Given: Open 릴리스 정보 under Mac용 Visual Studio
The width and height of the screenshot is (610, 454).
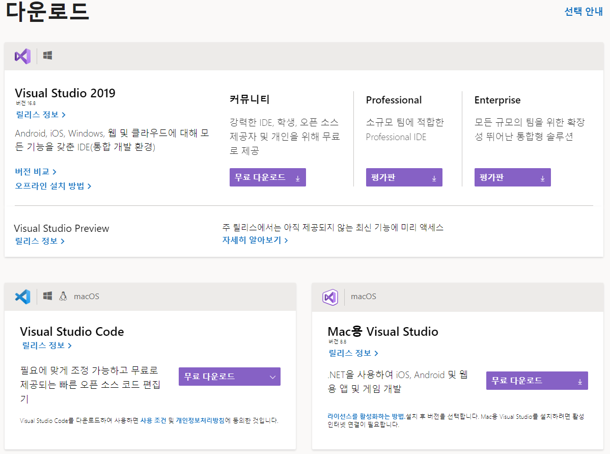Looking at the screenshot, I should 353,353.
